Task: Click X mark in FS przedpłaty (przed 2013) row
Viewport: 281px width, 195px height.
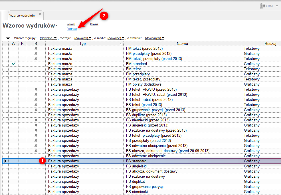Action: 36,140
